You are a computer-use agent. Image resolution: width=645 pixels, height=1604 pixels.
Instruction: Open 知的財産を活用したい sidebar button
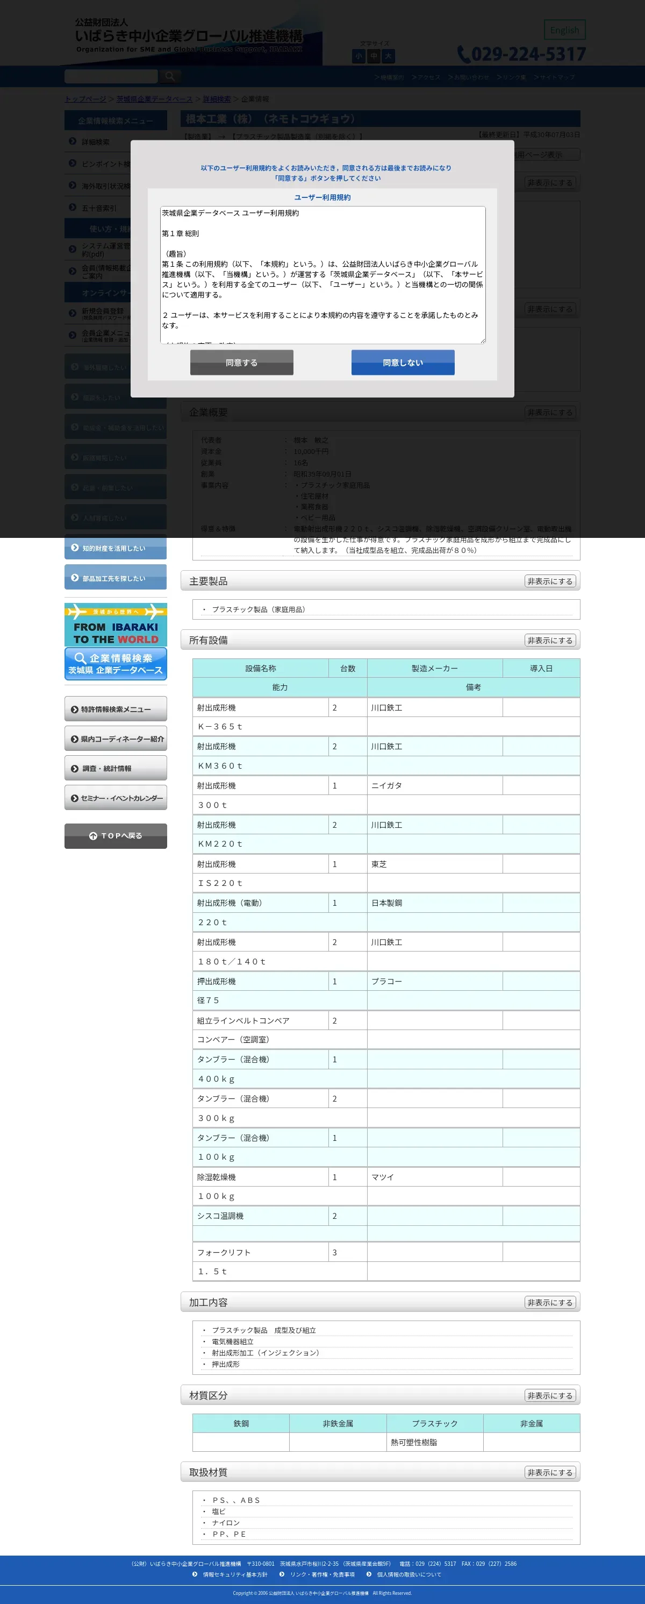point(116,548)
